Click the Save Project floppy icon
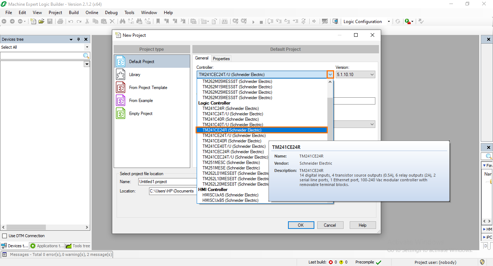 click(x=50, y=22)
